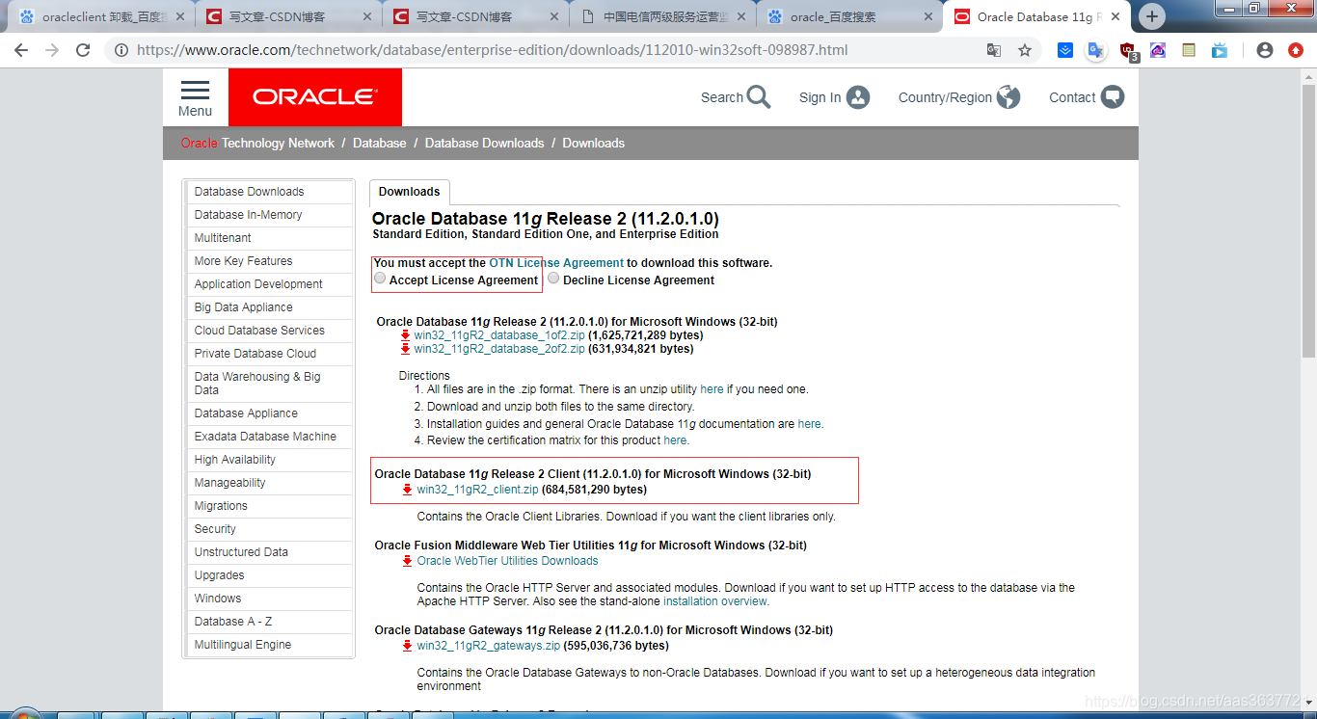Select the Downloads page tab
The width and height of the screenshot is (1317, 719).
click(410, 192)
